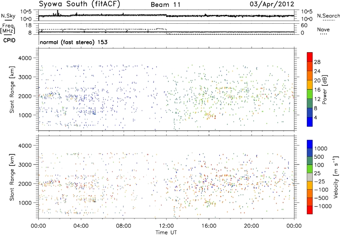Screen dimensions: 340x235
Task: Click the tall noise spike in N.Sky plot
Action: coord(57,12)
